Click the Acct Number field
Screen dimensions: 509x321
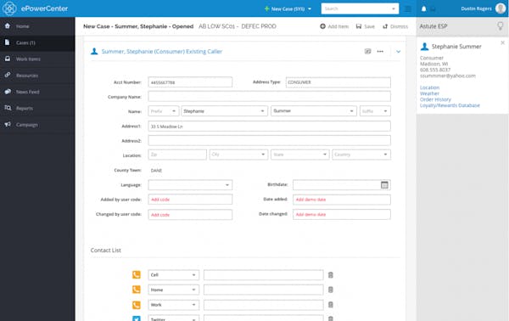pyautogui.click(x=190, y=82)
